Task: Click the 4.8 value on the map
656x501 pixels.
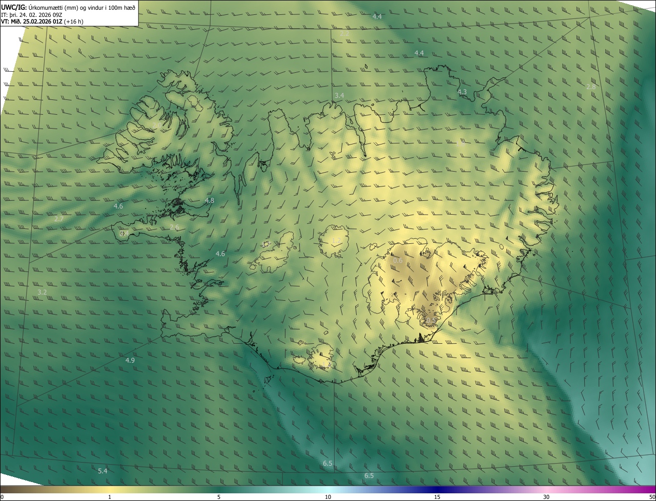Action: (x=209, y=201)
